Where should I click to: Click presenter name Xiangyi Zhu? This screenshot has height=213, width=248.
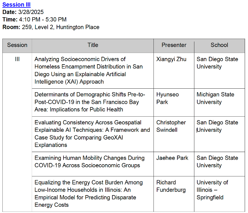click(x=171, y=59)
